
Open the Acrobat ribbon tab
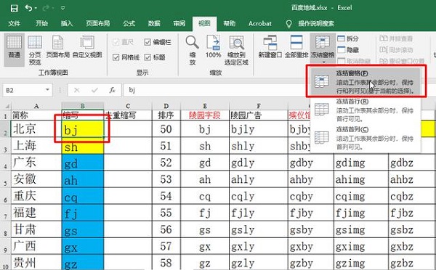pos(260,23)
